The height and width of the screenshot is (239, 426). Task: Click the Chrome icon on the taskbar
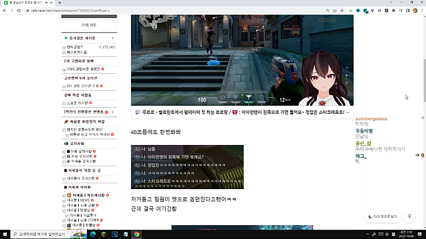pyautogui.click(x=136, y=234)
